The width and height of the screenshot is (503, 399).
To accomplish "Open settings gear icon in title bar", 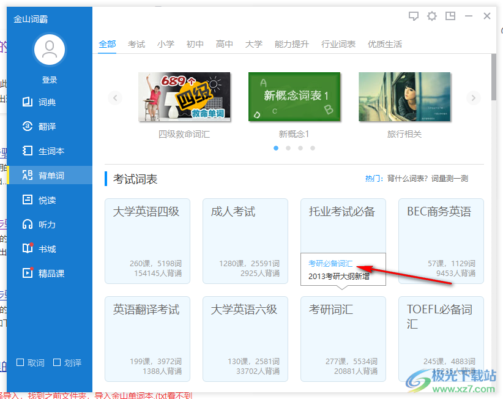I will click(x=432, y=16).
